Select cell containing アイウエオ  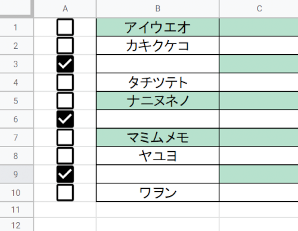click(158, 27)
